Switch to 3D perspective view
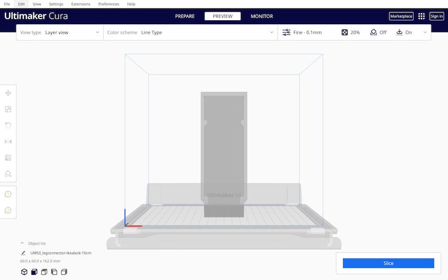The width and height of the screenshot is (448, 280). 24,272
